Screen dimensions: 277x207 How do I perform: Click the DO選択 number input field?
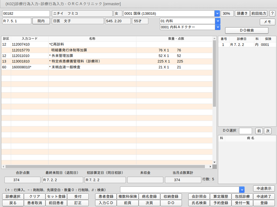coord(245,131)
